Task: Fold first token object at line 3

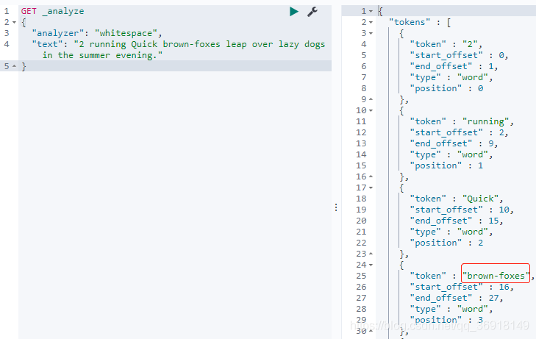Action: pyautogui.click(x=371, y=33)
